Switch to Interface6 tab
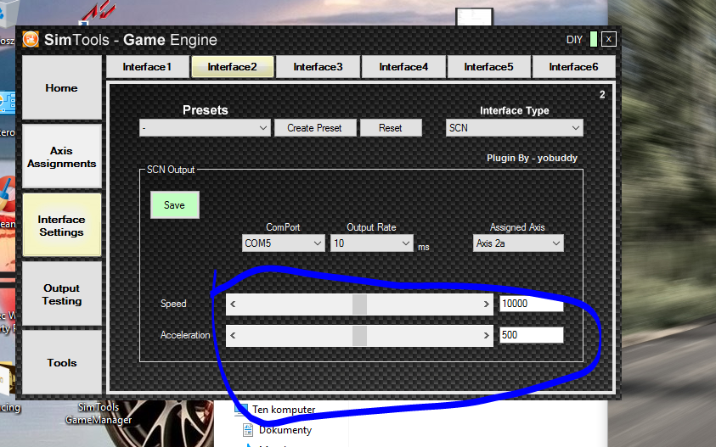The image size is (716, 447). tap(573, 67)
